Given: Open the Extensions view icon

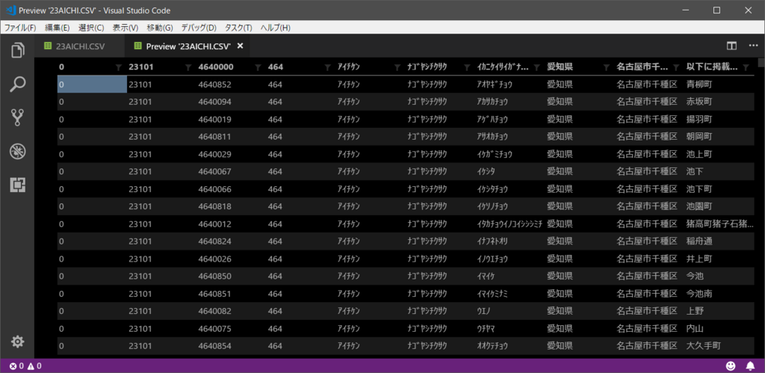Looking at the screenshot, I should [18, 185].
